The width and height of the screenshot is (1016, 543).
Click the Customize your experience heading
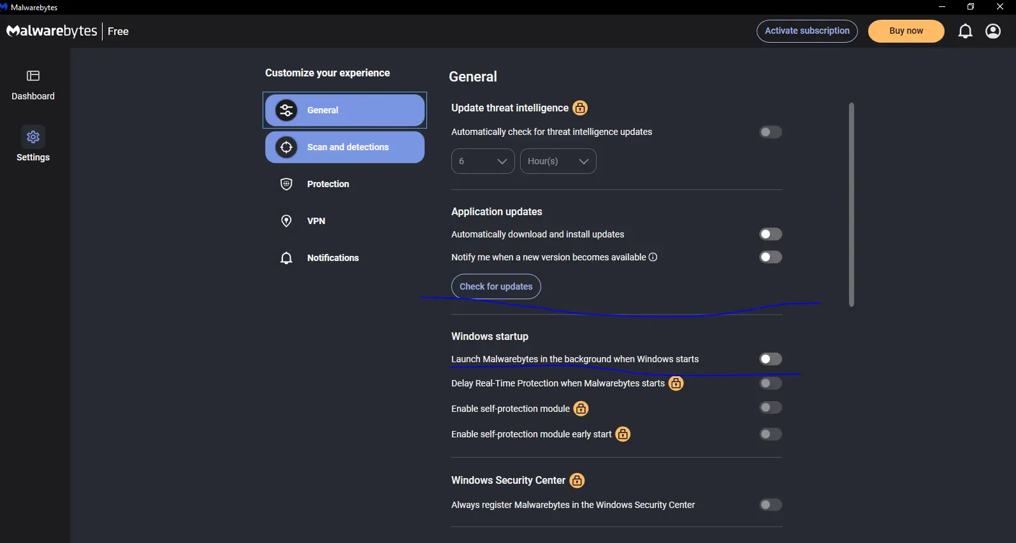328,73
